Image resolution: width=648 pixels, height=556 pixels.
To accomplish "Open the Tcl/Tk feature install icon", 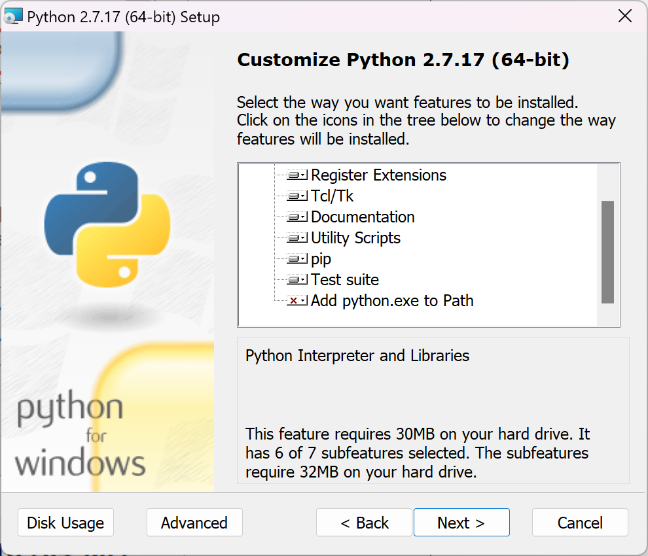I will [x=297, y=196].
